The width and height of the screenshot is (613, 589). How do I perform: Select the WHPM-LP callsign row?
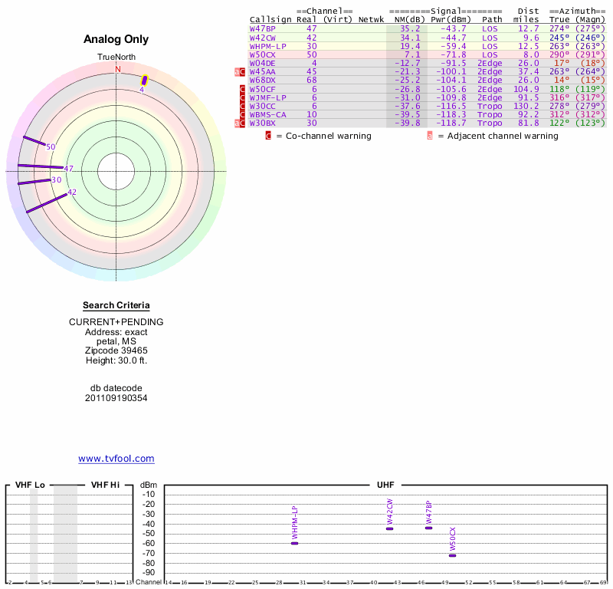click(x=267, y=46)
